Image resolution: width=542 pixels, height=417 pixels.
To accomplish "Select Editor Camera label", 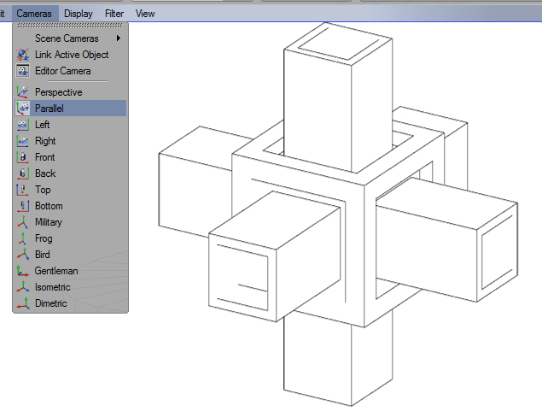I will tap(63, 71).
